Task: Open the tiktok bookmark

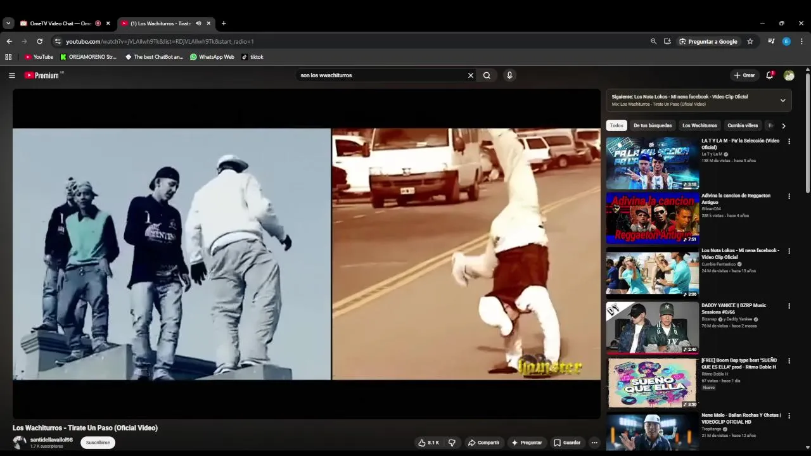Action: (x=252, y=57)
